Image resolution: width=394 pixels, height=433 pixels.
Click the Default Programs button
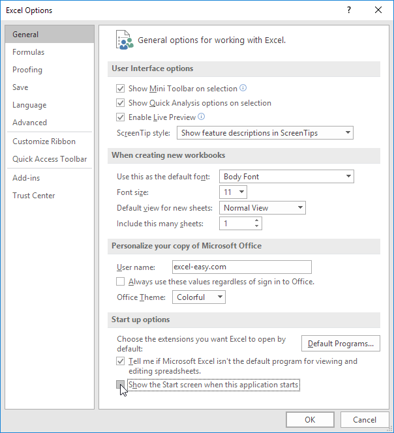[x=341, y=344]
